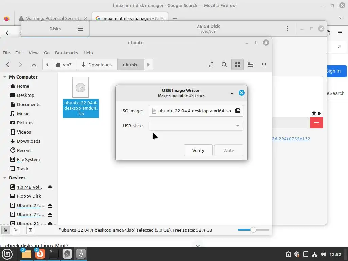Open the Edit menu in file manager
The width and height of the screenshot is (348, 261).
pos(19,53)
